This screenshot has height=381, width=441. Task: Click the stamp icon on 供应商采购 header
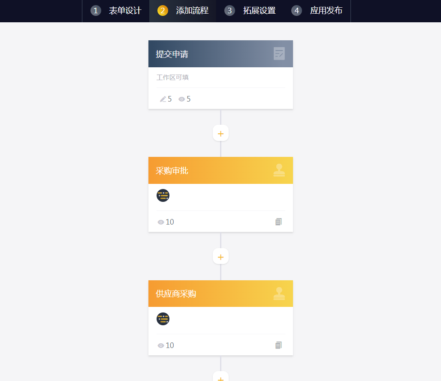(279, 294)
